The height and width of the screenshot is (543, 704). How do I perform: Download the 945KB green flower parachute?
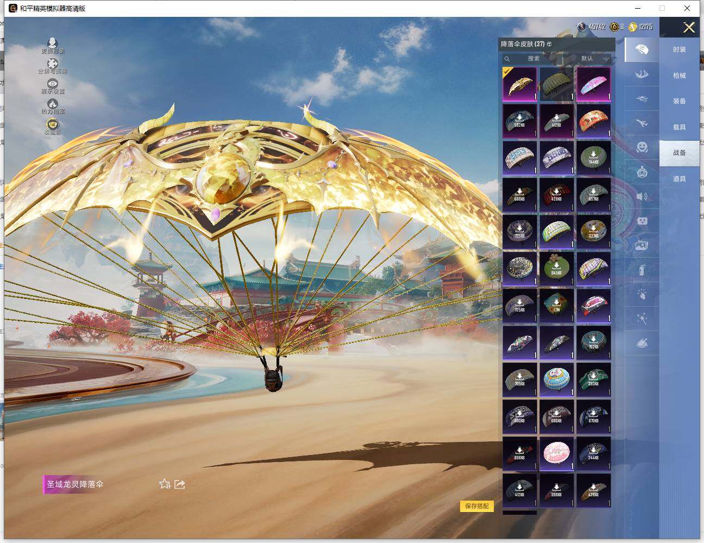click(557, 269)
